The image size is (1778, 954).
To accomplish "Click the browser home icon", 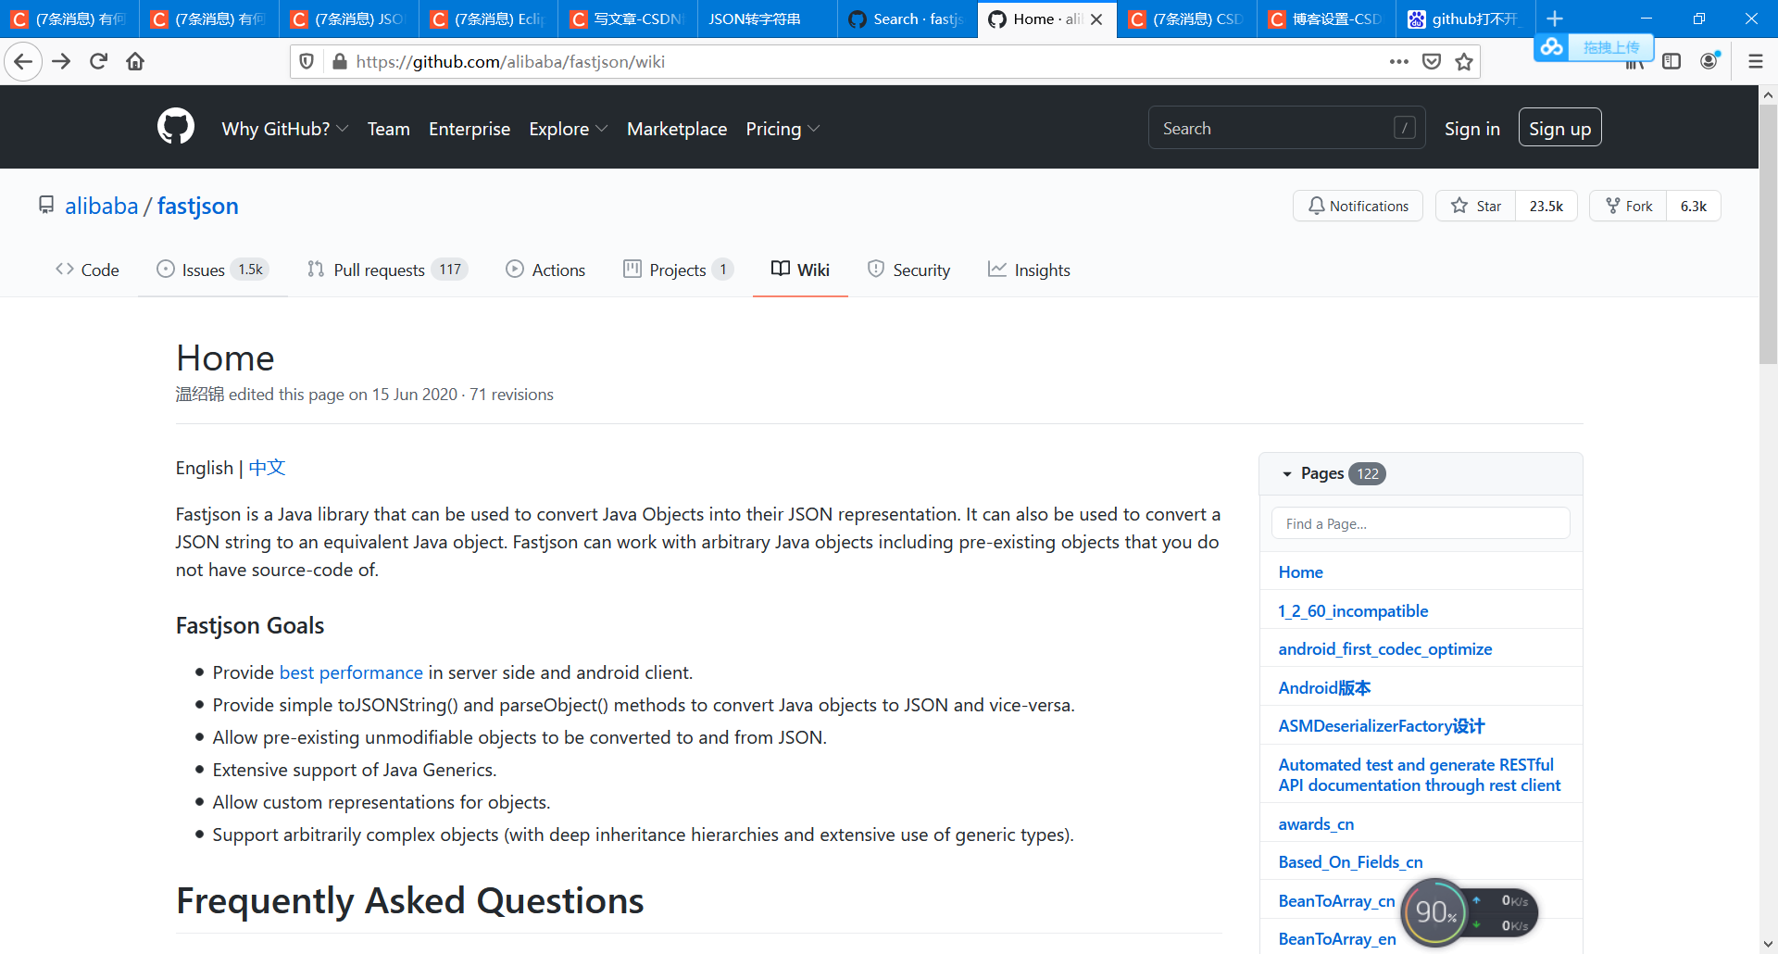I will [135, 61].
